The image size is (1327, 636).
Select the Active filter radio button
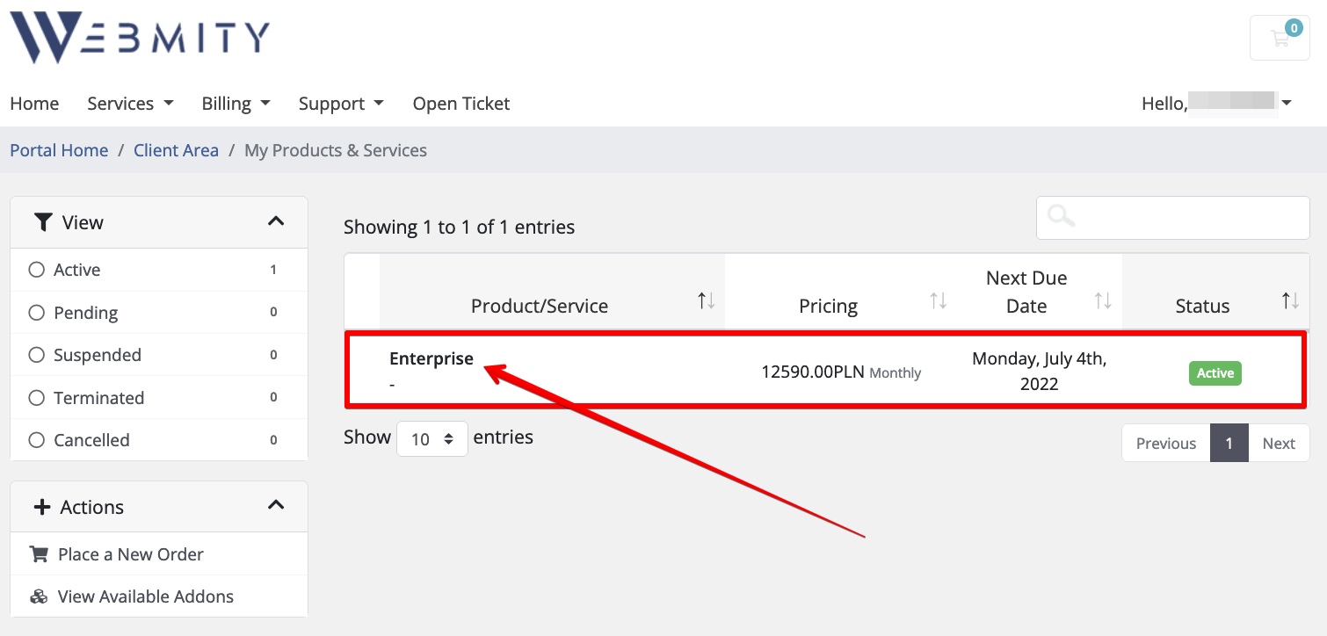[37, 270]
